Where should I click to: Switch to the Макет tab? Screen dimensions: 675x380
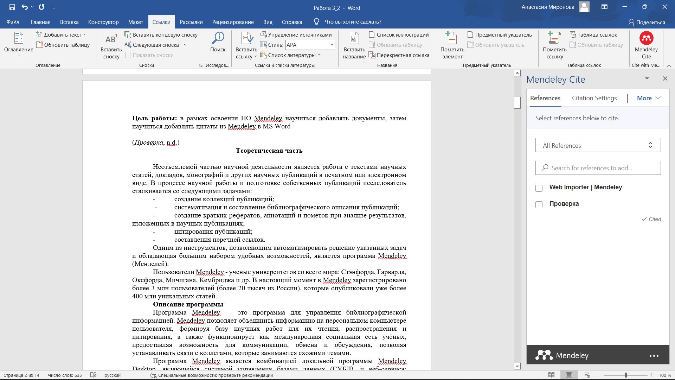click(x=135, y=22)
